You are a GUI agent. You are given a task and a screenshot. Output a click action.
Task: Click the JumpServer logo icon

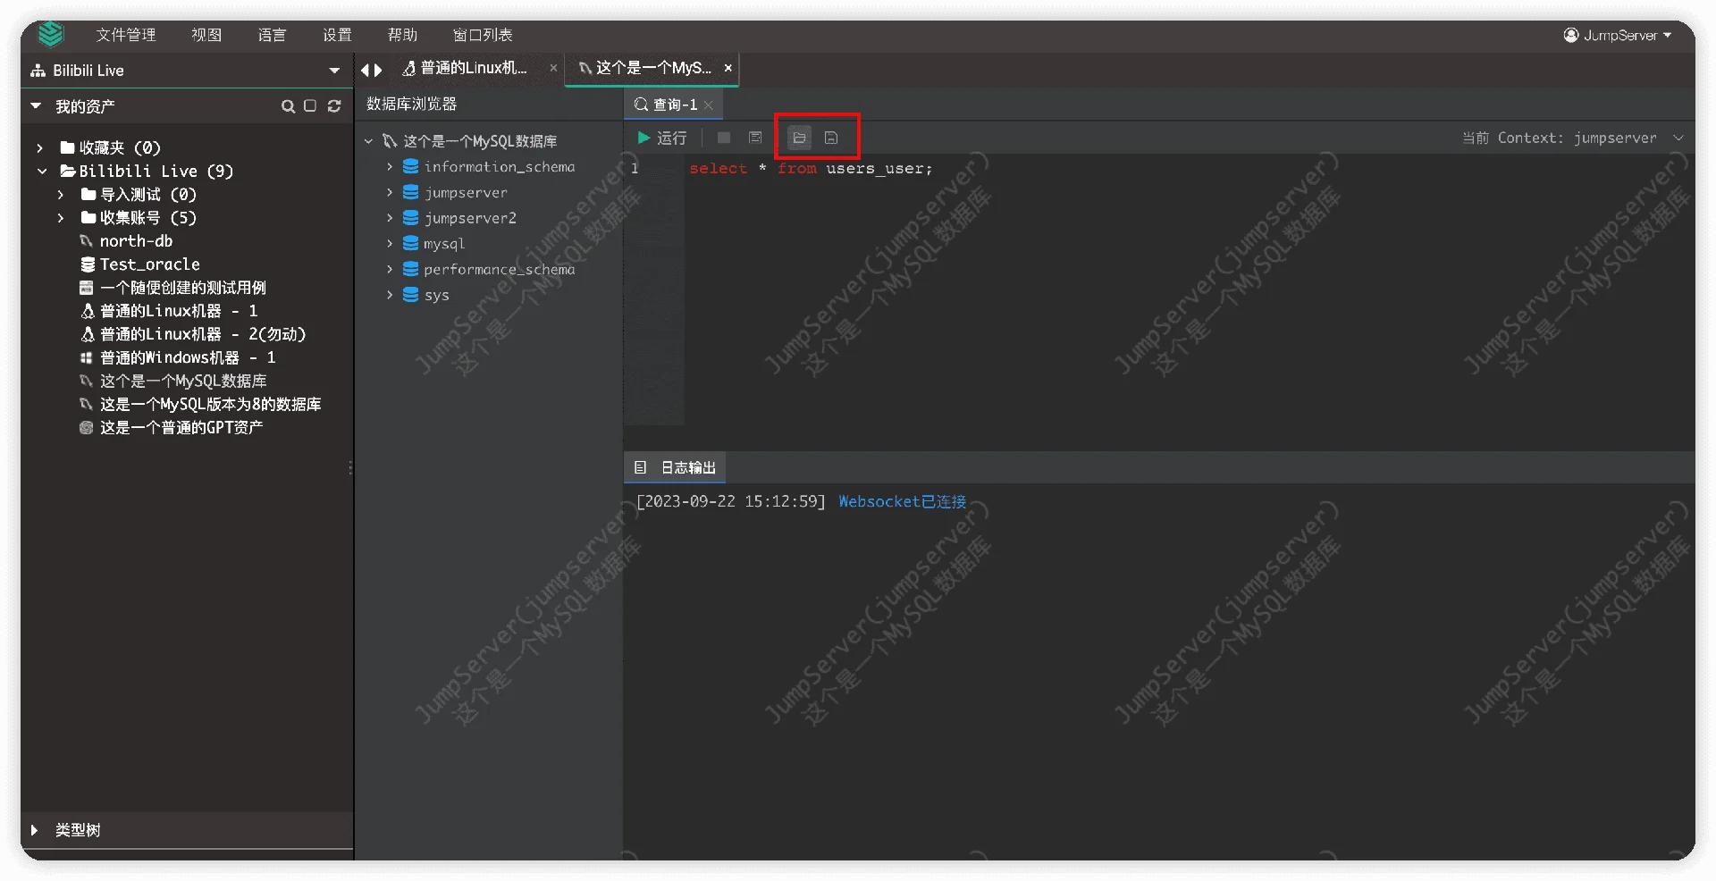click(x=51, y=34)
